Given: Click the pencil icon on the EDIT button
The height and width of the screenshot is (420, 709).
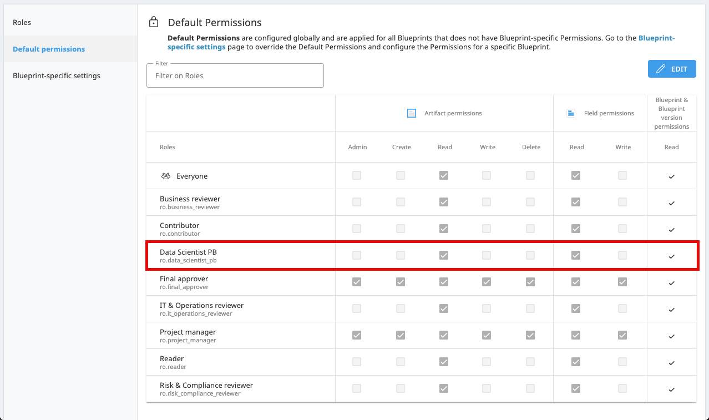Looking at the screenshot, I should pos(660,69).
